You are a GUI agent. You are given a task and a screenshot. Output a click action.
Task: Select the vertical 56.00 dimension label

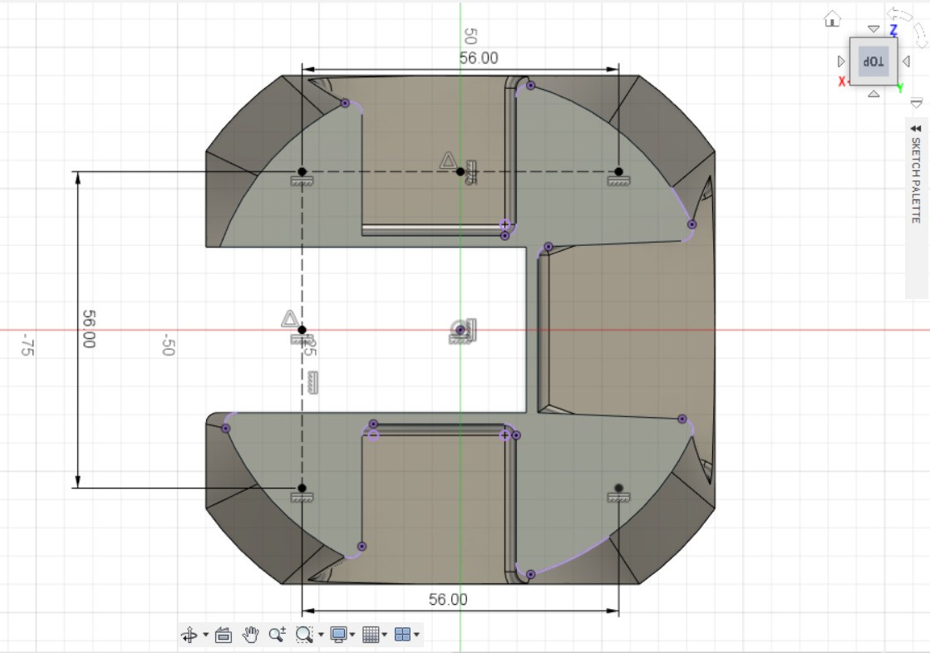tap(88, 329)
